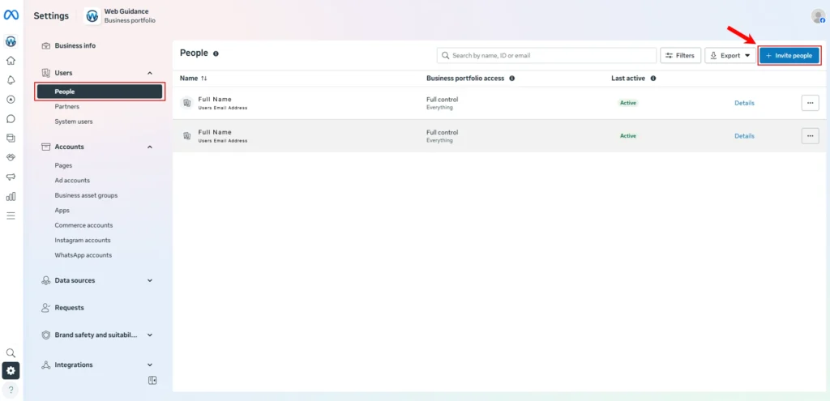Open more options for first Full Name row
Image resolution: width=830 pixels, height=401 pixels.
click(x=810, y=103)
